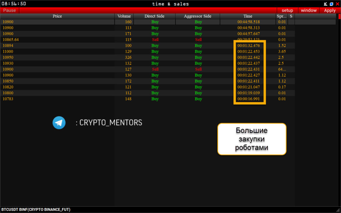Click the blue maximize window icon
The image size is (341, 213).
(331, 4)
